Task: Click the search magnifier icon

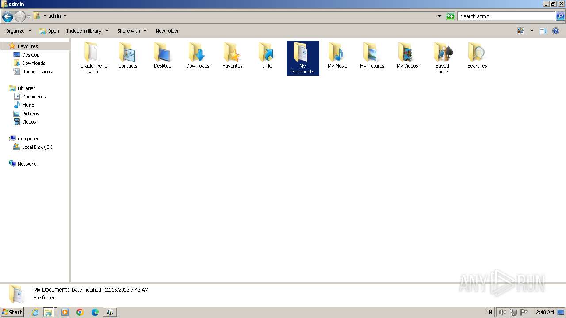Action: (560, 16)
